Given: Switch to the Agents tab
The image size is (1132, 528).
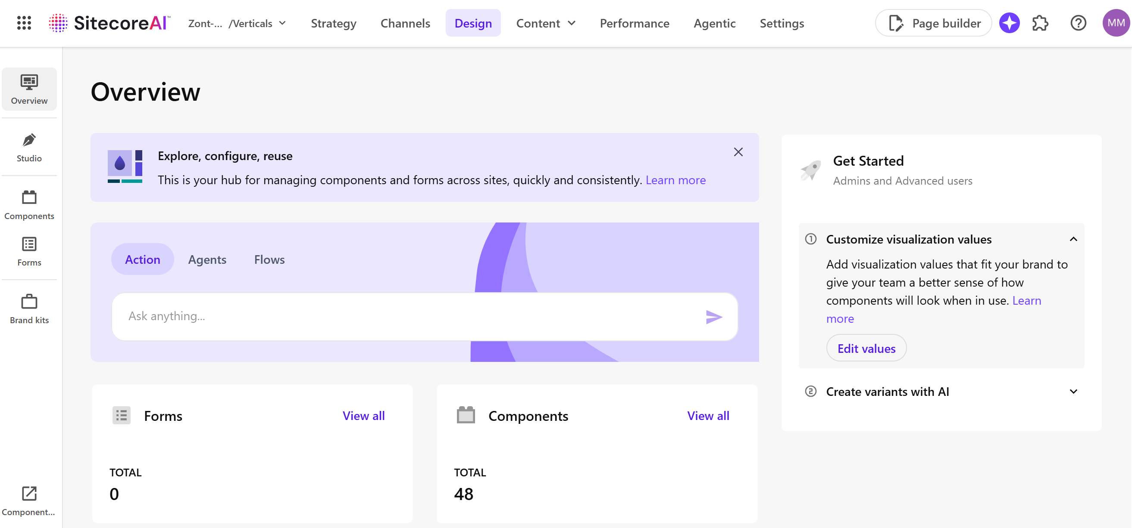Looking at the screenshot, I should [x=207, y=259].
